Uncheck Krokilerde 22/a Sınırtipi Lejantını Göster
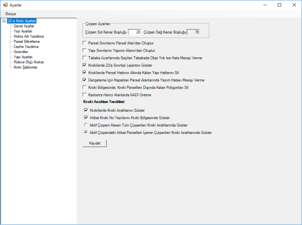 [85, 65]
